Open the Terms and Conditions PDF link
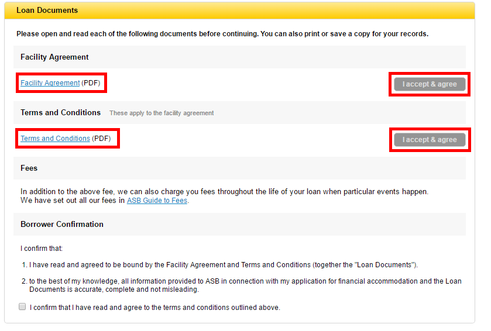This screenshot has width=491, height=331. 55,139
